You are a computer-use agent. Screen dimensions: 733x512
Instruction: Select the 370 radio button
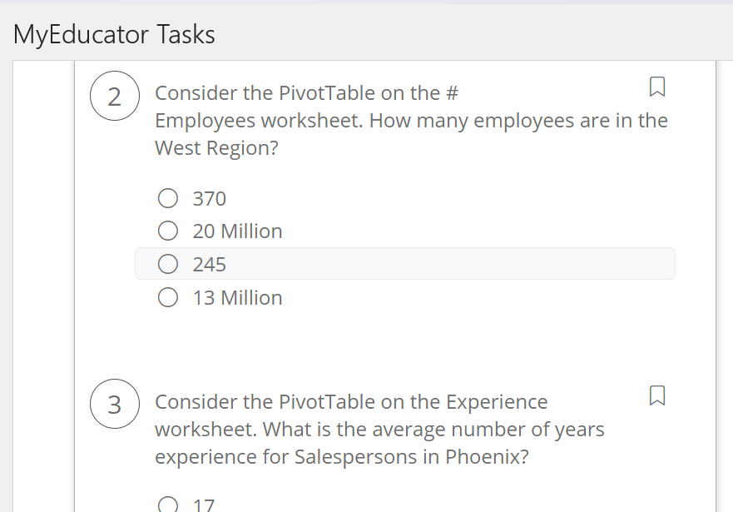pyautogui.click(x=168, y=198)
